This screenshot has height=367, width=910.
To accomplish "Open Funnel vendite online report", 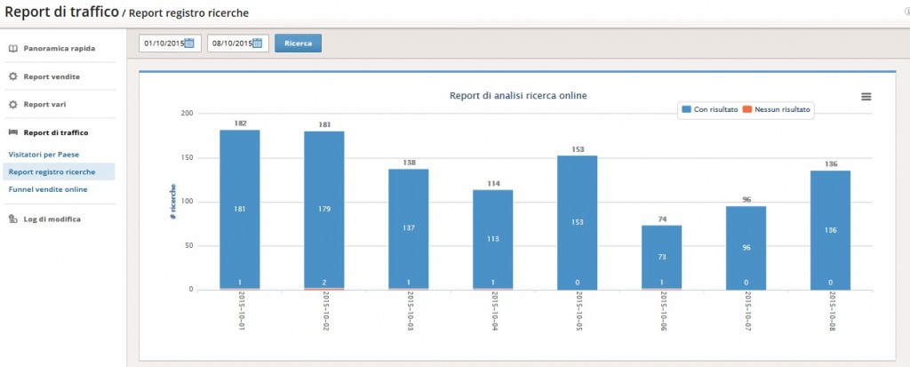I will 48,189.
